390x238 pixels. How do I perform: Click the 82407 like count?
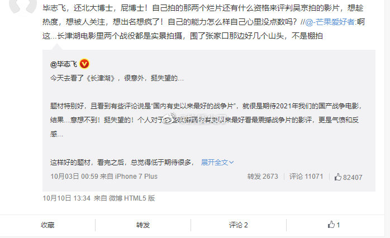point(353,177)
